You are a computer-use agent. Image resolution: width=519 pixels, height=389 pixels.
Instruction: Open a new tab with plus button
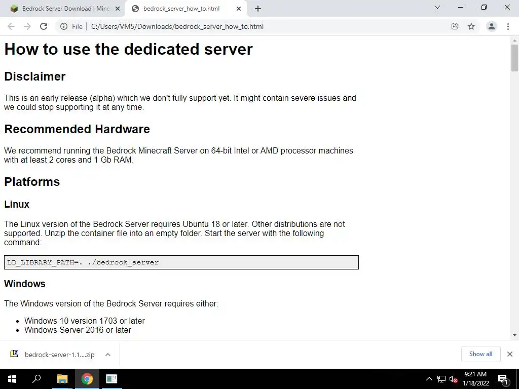(258, 9)
